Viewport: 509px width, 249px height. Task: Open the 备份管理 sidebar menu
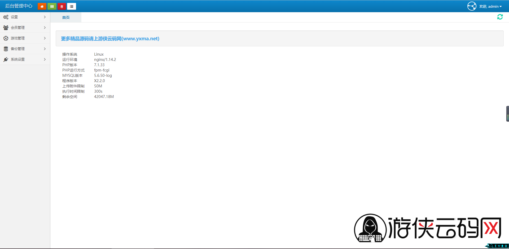tap(25, 49)
